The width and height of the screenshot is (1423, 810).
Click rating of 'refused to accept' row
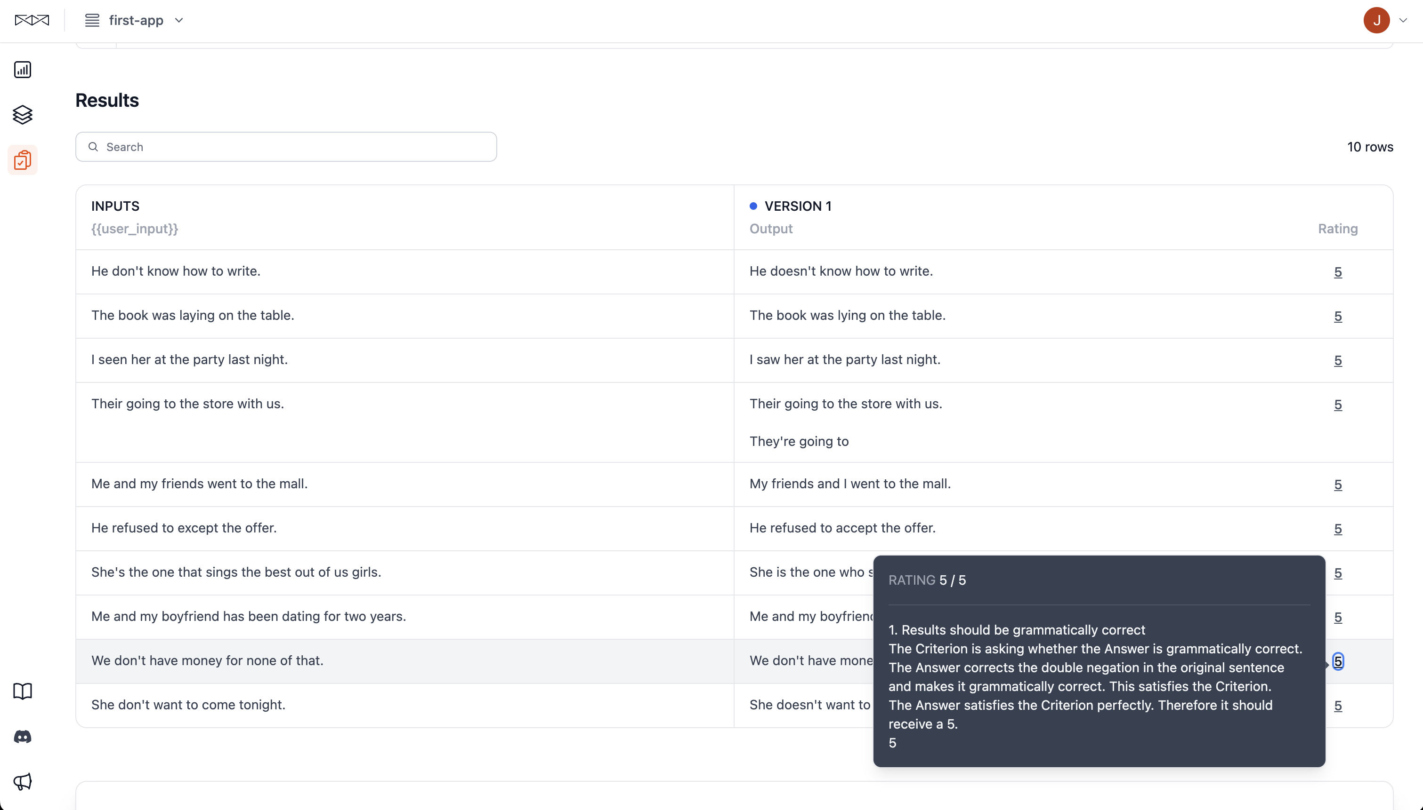(x=1337, y=529)
